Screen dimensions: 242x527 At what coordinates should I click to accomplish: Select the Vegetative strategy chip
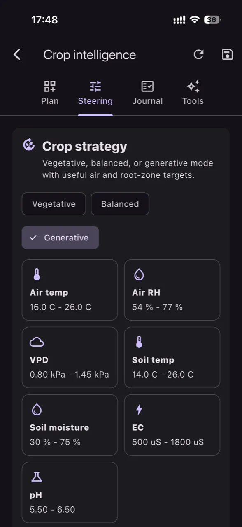coord(54,204)
